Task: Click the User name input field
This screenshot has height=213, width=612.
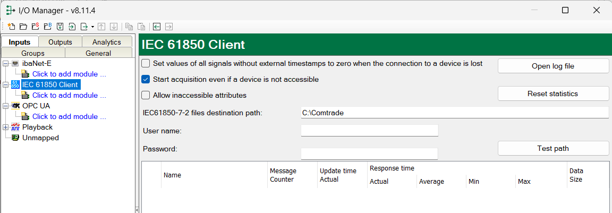Action: click(x=369, y=131)
